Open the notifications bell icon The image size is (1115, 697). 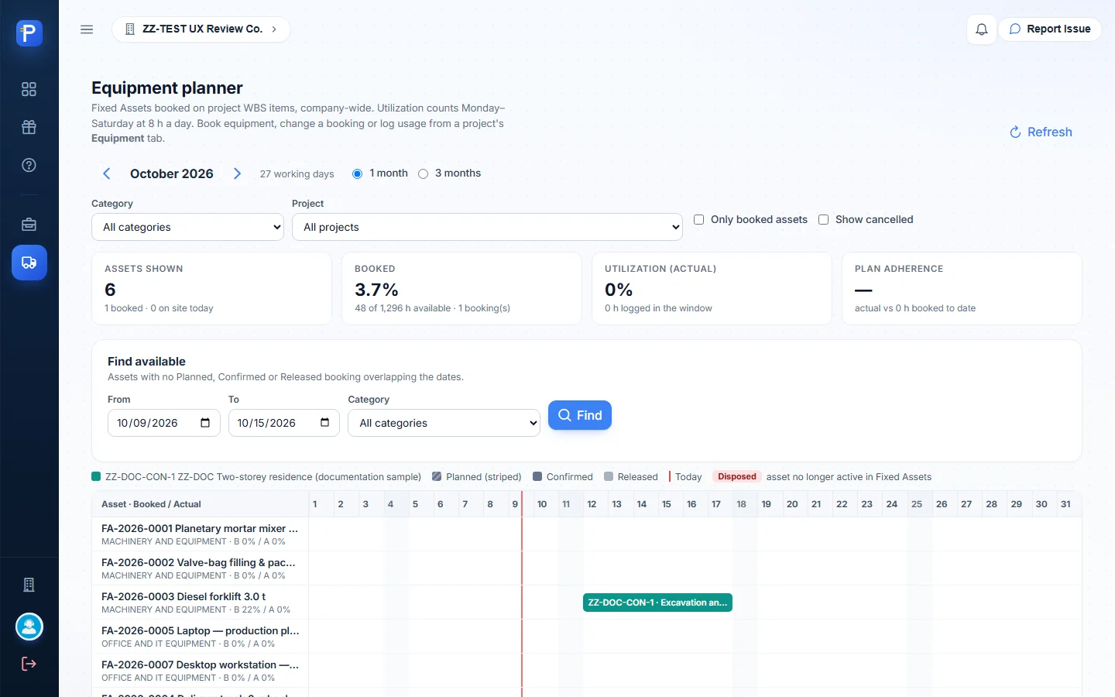(982, 29)
